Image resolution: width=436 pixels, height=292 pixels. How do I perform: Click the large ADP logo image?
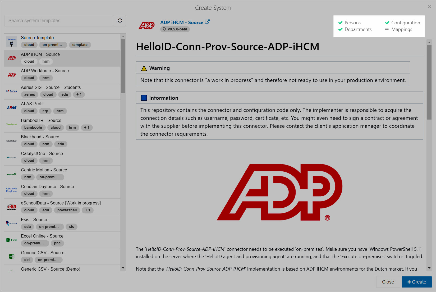click(280, 193)
